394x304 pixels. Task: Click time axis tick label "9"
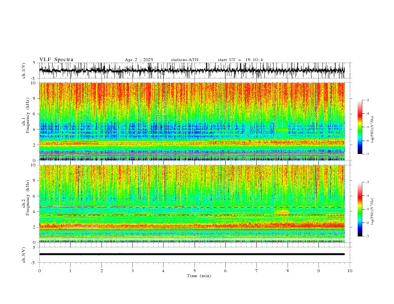[318, 271]
